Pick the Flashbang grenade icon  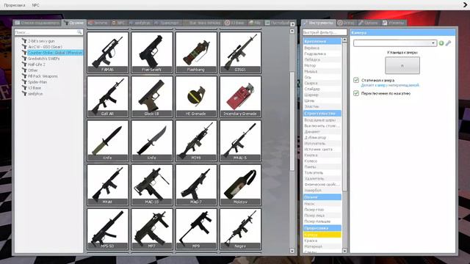tap(196, 52)
